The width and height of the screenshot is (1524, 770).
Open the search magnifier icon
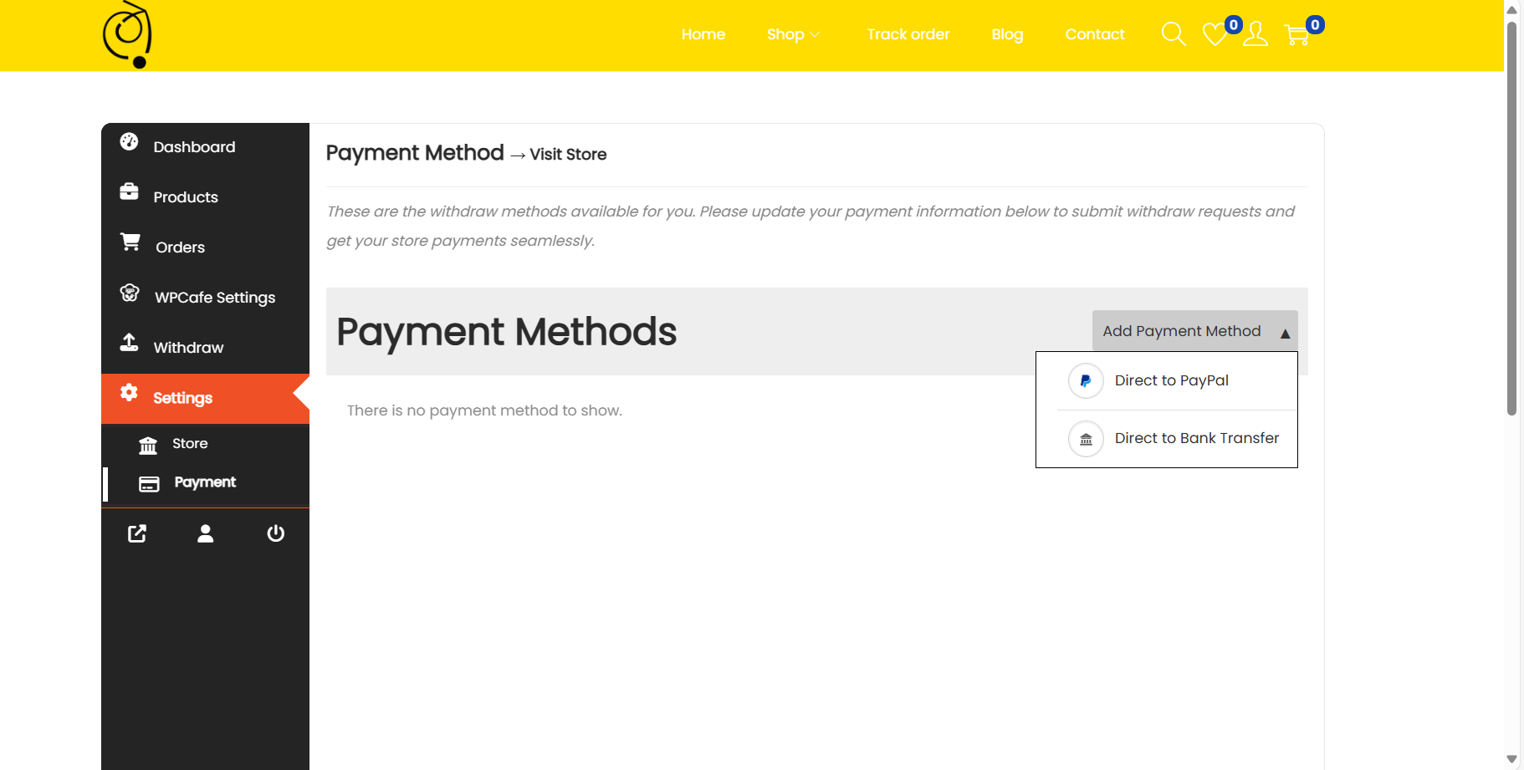coord(1174,34)
